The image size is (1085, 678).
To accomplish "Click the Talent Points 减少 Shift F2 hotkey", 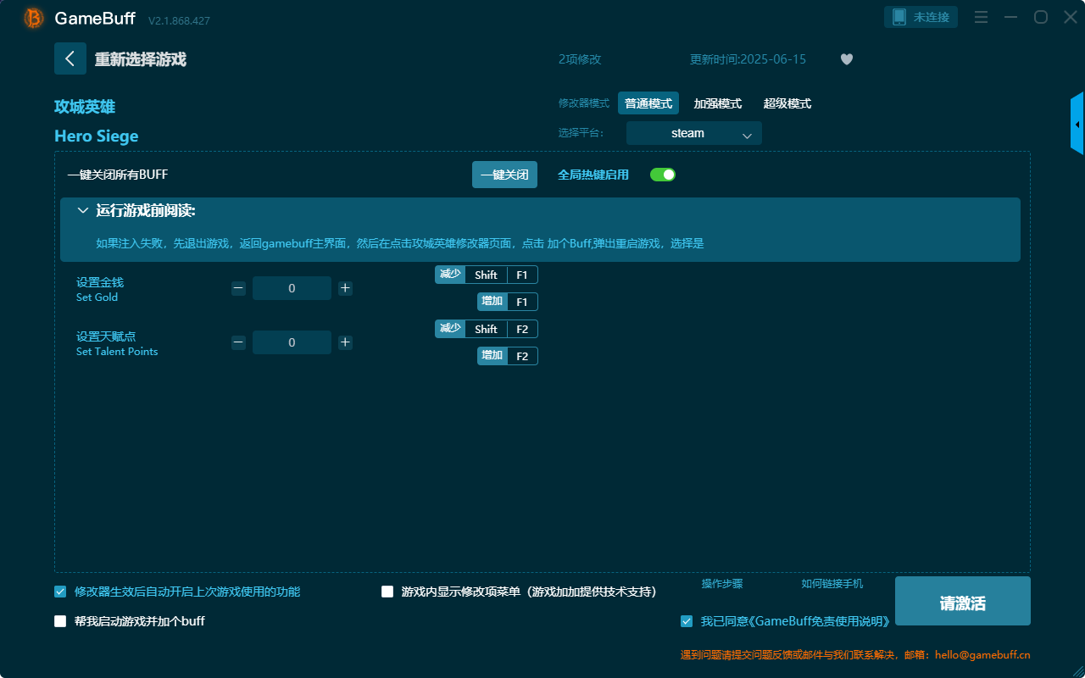I will (x=487, y=329).
